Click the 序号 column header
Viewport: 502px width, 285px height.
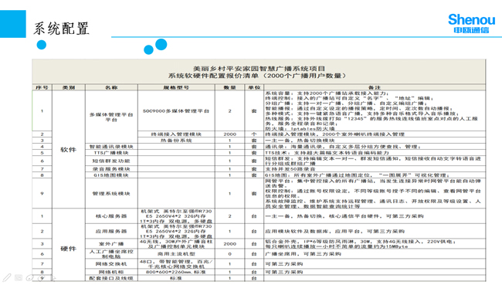pyautogui.click(x=42, y=87)
